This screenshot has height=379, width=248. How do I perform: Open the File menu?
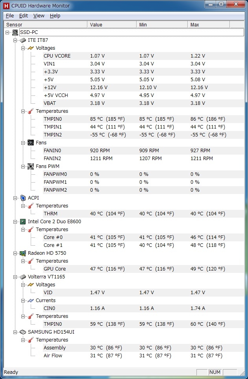click(x=10, y=16)
